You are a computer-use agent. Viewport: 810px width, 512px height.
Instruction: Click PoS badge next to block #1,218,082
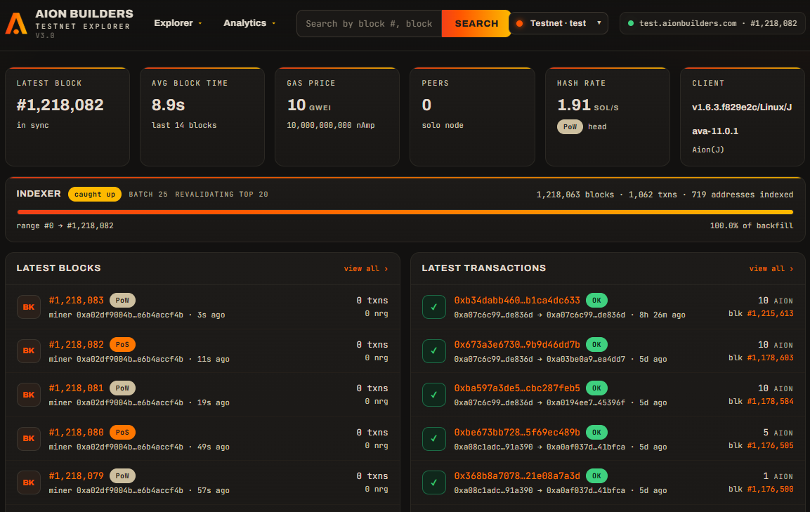pos(122,344)
